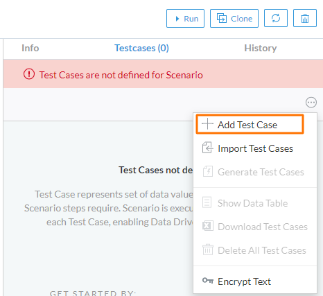Click the trash delete icon in toolbar
This screenshot has height=296, width=323.
pyautogui.click(x=305, y=18)
